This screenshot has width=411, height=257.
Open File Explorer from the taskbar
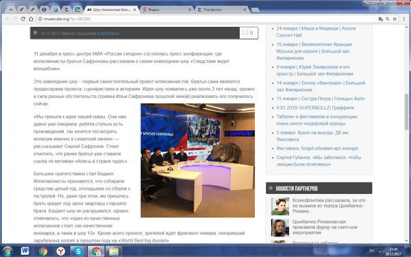pos(114,252)
